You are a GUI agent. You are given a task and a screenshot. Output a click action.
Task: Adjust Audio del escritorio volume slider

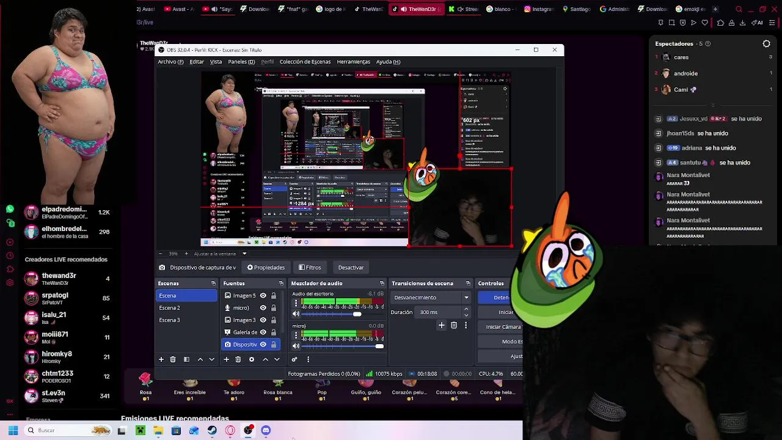pos(343,314)
